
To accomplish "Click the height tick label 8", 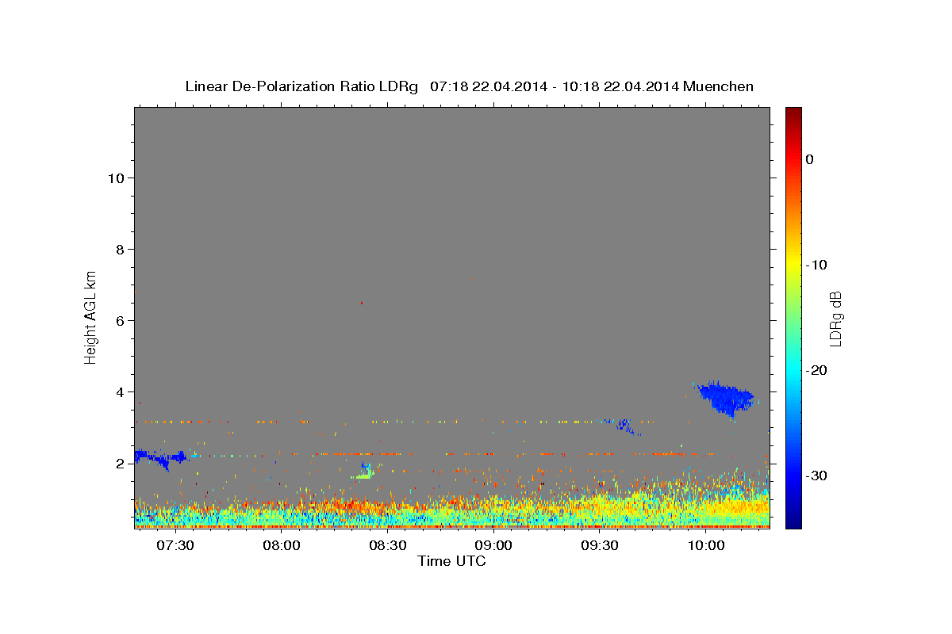I will pyautogui.click(x=121, y=250).
